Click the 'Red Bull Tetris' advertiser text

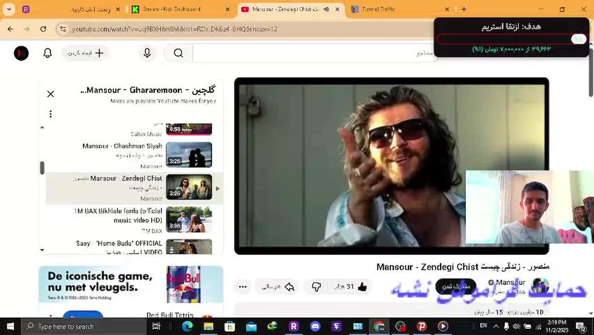pyautogui.click(x=170, y=315)
